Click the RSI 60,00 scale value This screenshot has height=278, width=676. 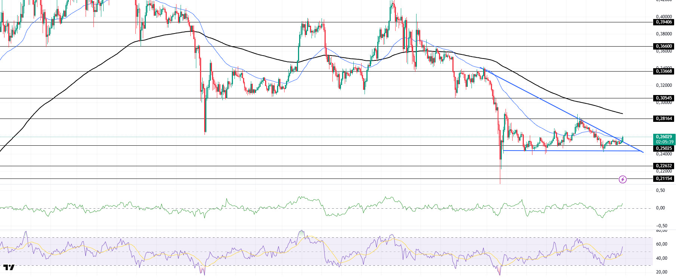point(662,244)
